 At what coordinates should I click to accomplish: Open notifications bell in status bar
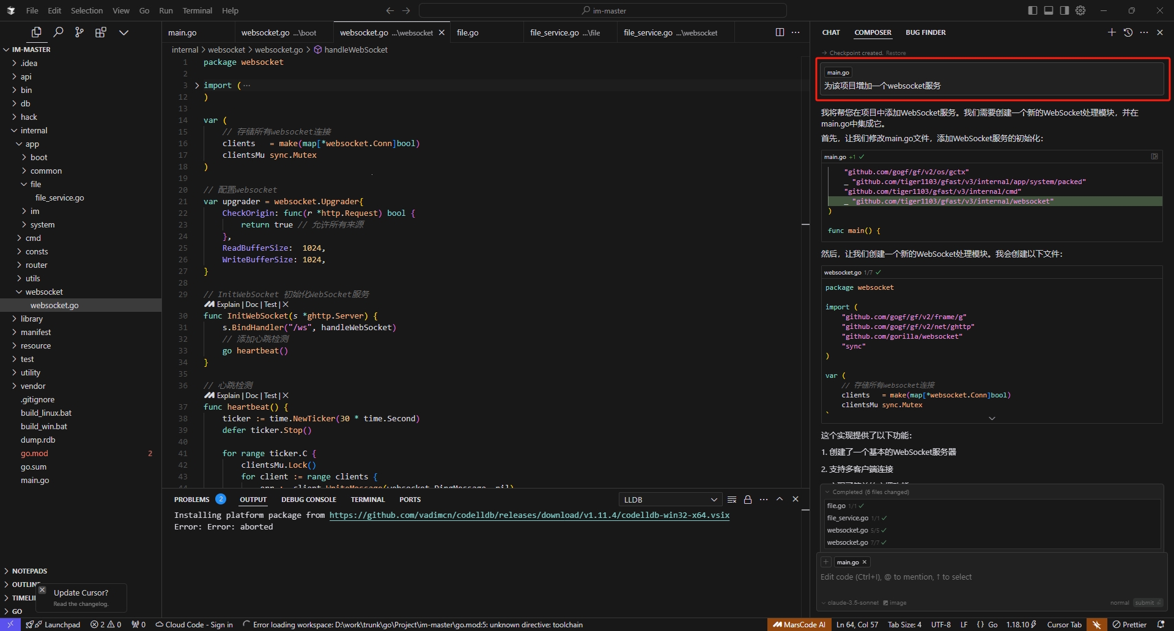point(1161,624)
